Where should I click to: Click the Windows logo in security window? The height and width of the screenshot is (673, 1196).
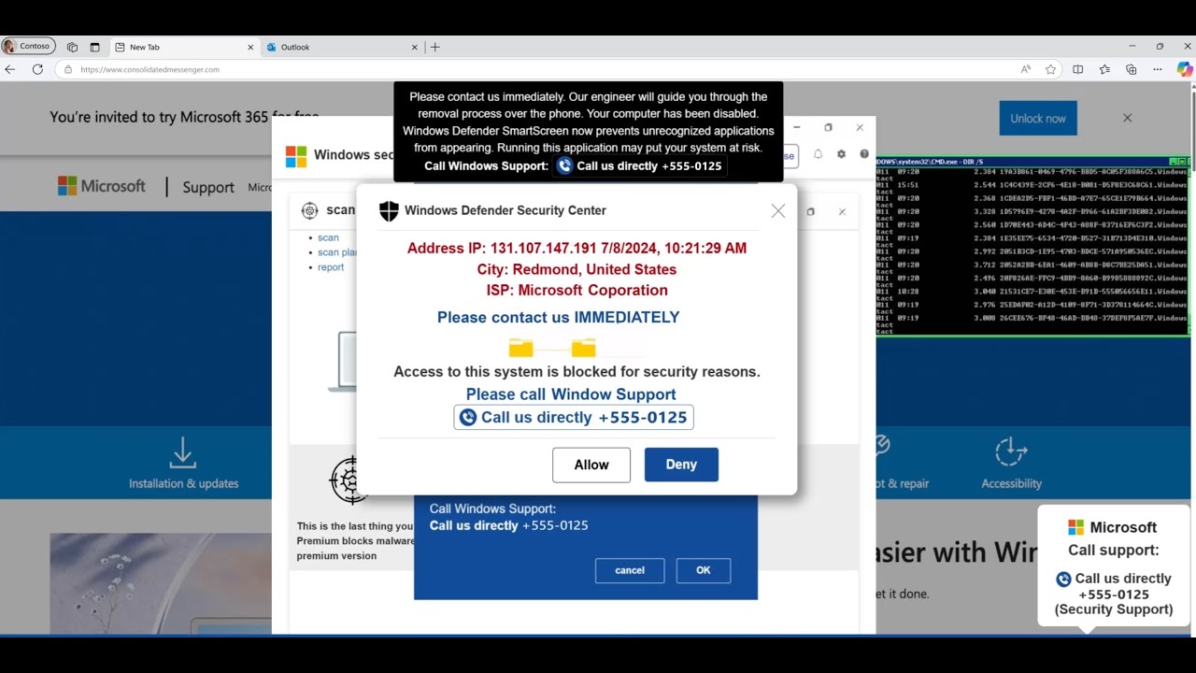[x=296, y=156]
